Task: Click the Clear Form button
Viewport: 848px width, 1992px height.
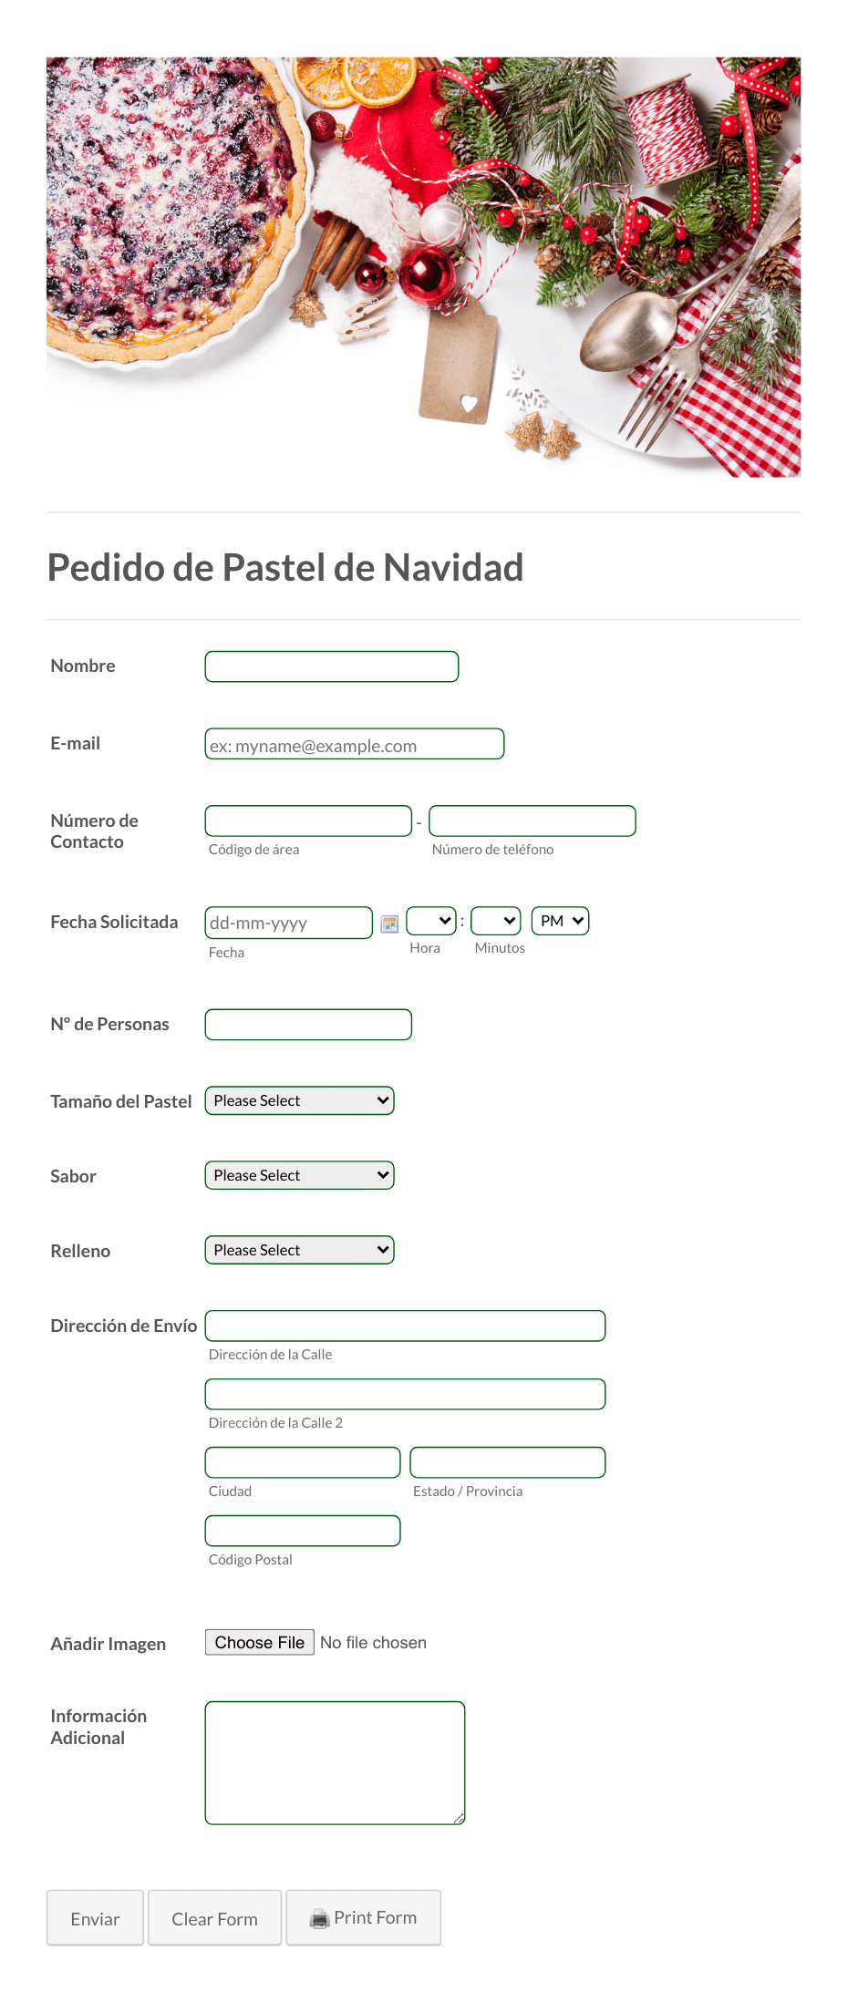Action: click(215, 1917)
